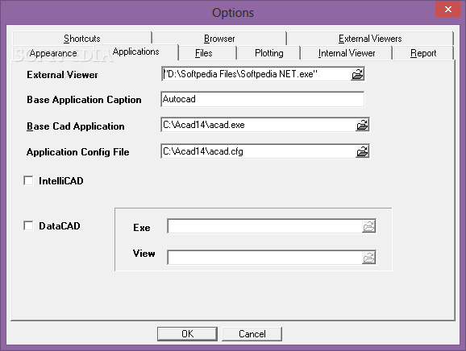This screenshot has height=351, width=466.
Task: Switch to the Browser tab
Action: coord(219,39)
